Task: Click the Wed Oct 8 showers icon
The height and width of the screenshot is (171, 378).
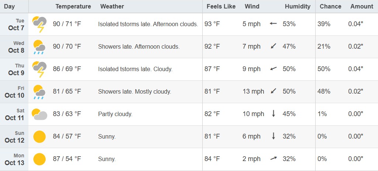Action: tap(39, 47)
